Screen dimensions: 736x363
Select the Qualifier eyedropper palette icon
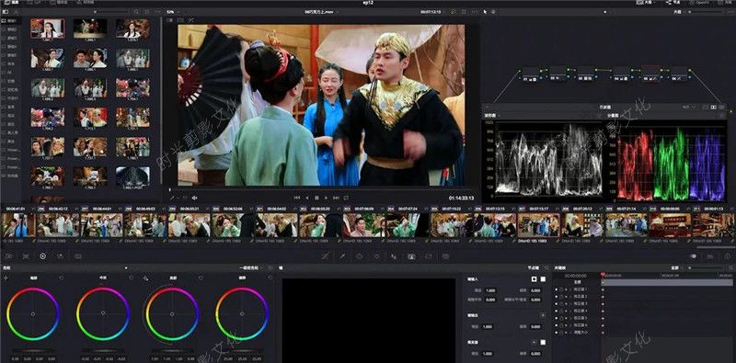coord(342,256)
